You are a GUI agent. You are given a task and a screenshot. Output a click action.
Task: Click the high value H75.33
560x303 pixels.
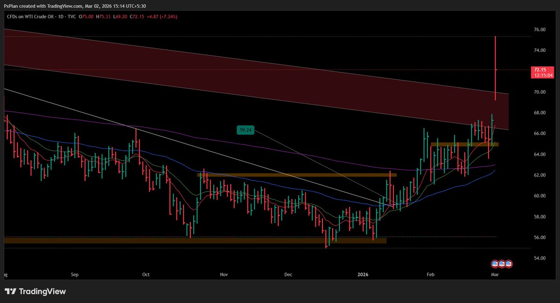103,17
